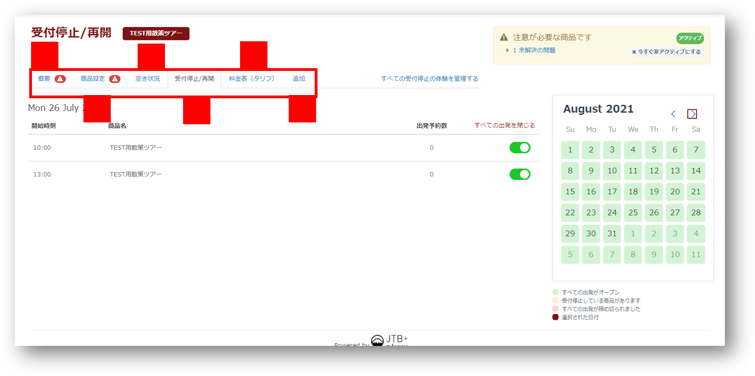Select August 10 in the calendar

[x=612, y=171]
